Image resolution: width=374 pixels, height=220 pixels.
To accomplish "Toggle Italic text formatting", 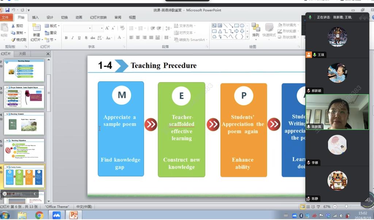I will [73, 38].
